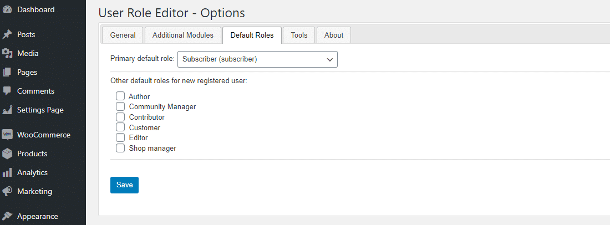Open the Media library icon
Screen dimensions: 610x225
(7, 53)
